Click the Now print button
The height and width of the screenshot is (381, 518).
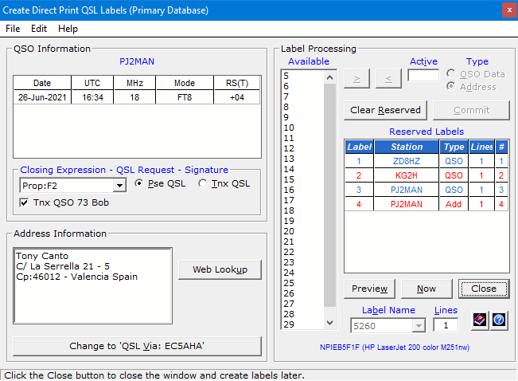(x=426, y=289)
